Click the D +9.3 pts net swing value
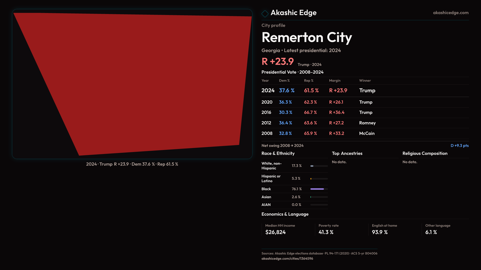Image resolution: width=481 pixels, height=270 pixels. pos(459,145)
